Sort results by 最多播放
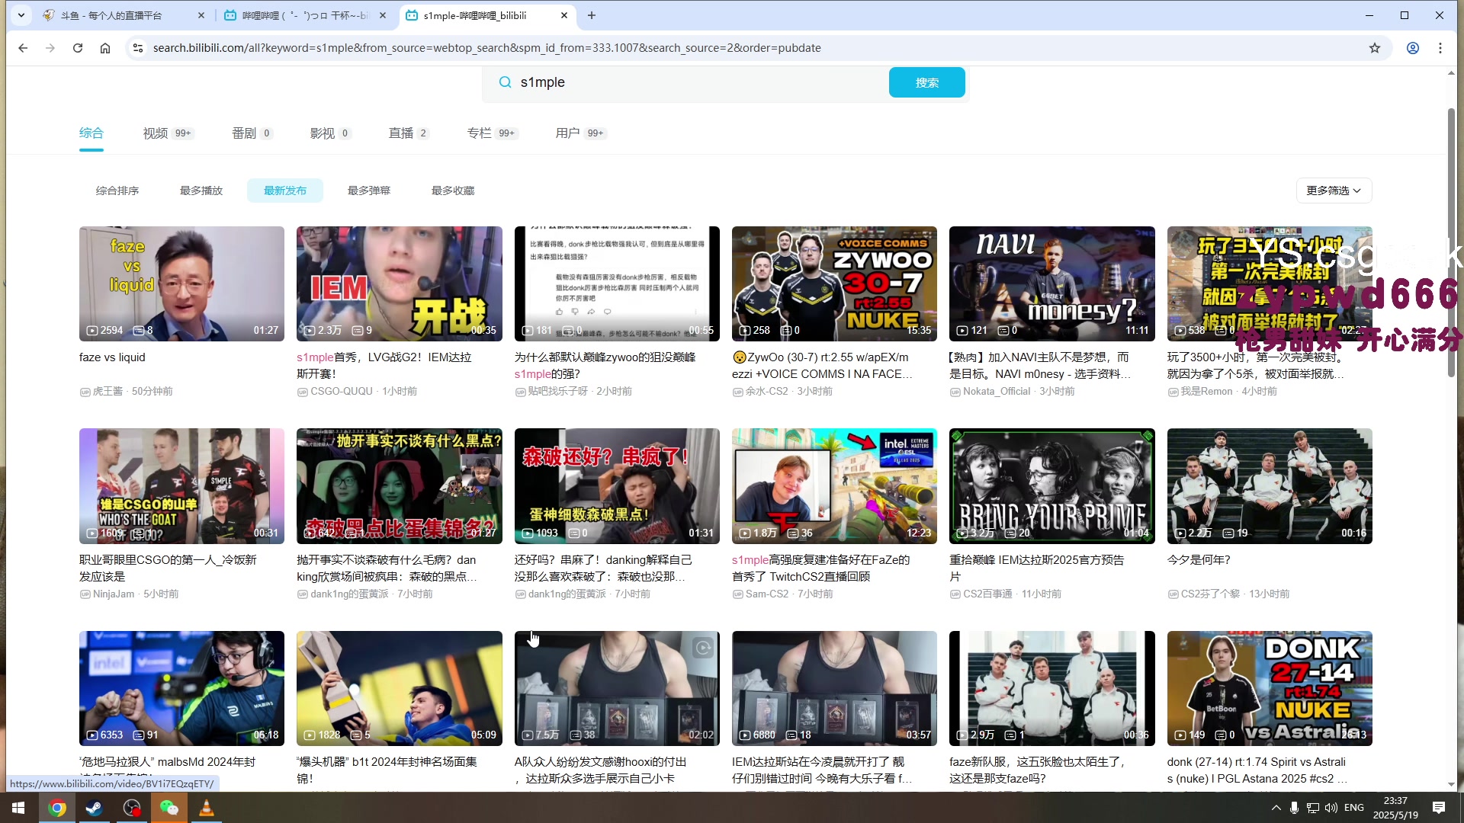Screen dimensions: 1464x823 coord(201,191)
